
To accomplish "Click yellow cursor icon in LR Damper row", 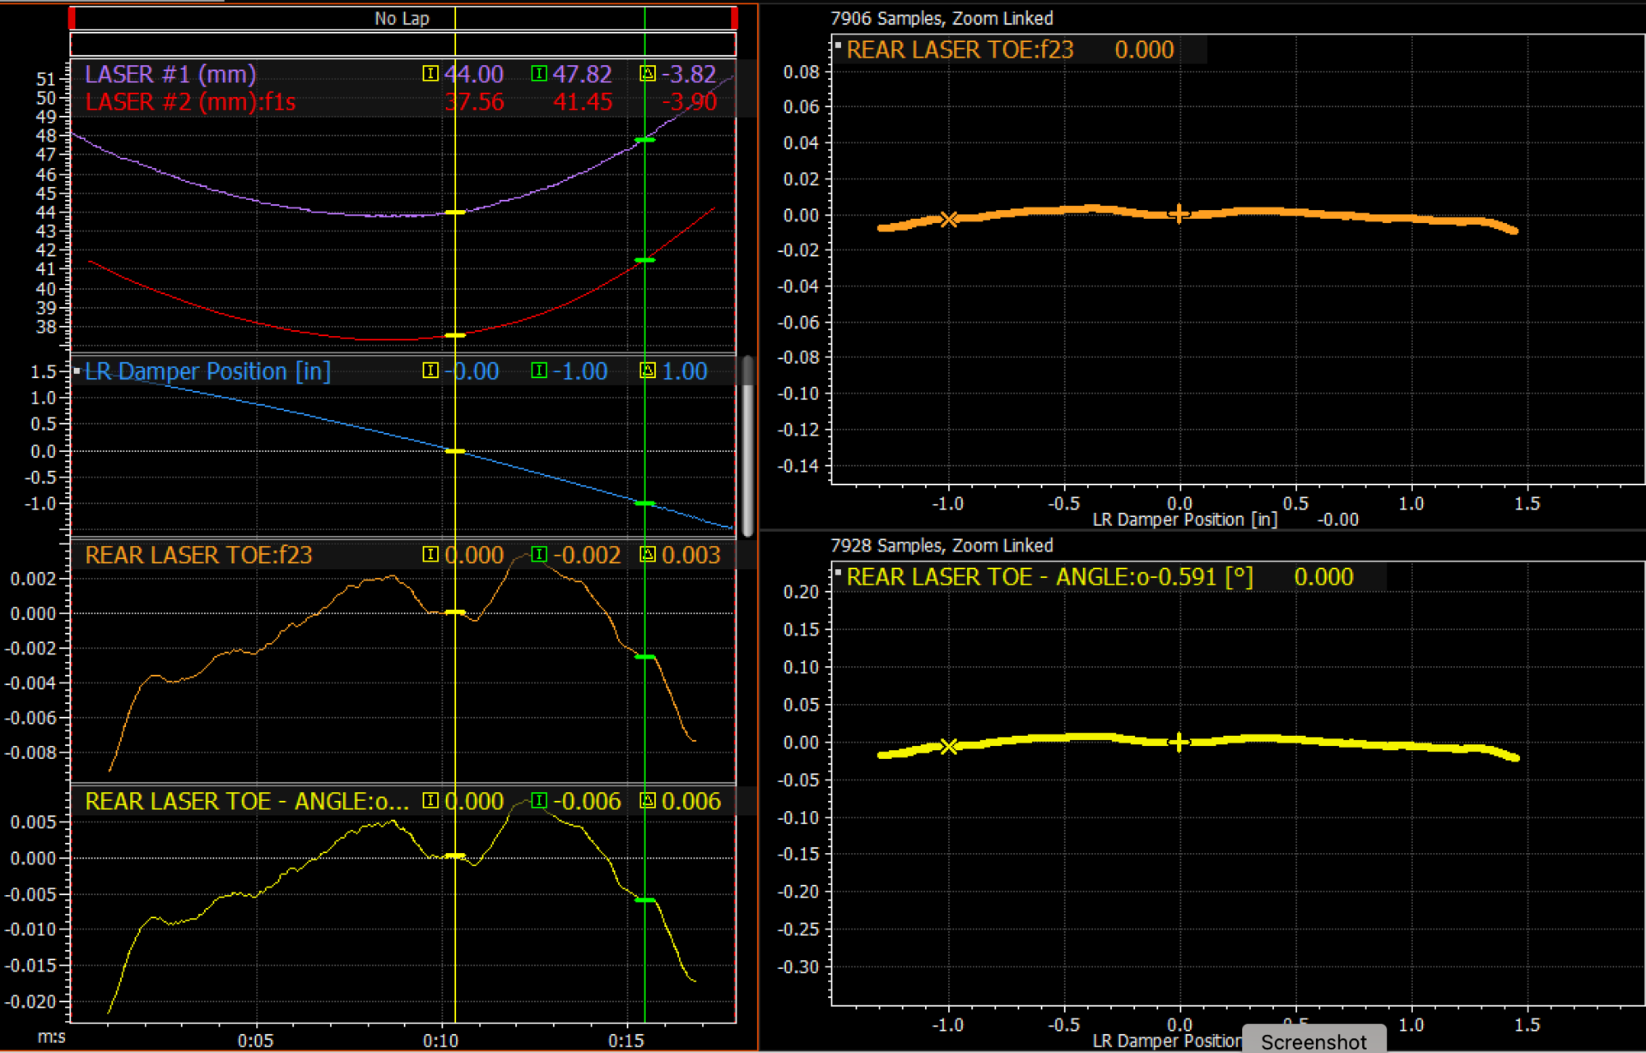I will tap(430, 370).
